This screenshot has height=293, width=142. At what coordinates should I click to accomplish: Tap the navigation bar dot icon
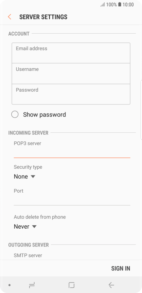point(9,285)
